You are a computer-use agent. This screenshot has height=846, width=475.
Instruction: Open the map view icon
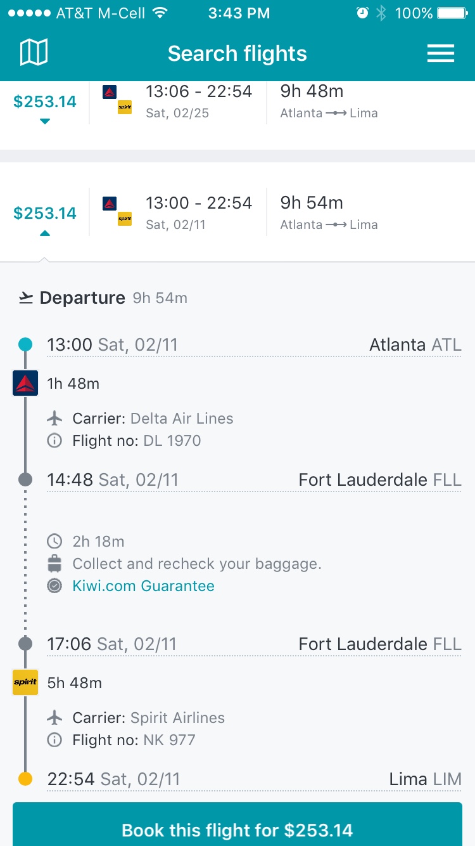[34, 53]
